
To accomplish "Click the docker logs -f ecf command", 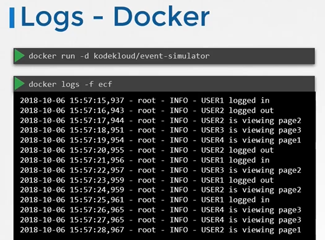I will tap(70, 85).
